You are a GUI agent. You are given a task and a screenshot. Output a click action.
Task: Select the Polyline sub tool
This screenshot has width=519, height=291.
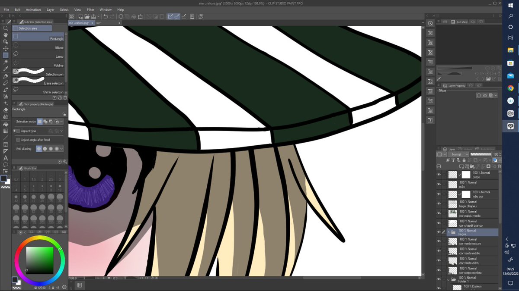39,63
